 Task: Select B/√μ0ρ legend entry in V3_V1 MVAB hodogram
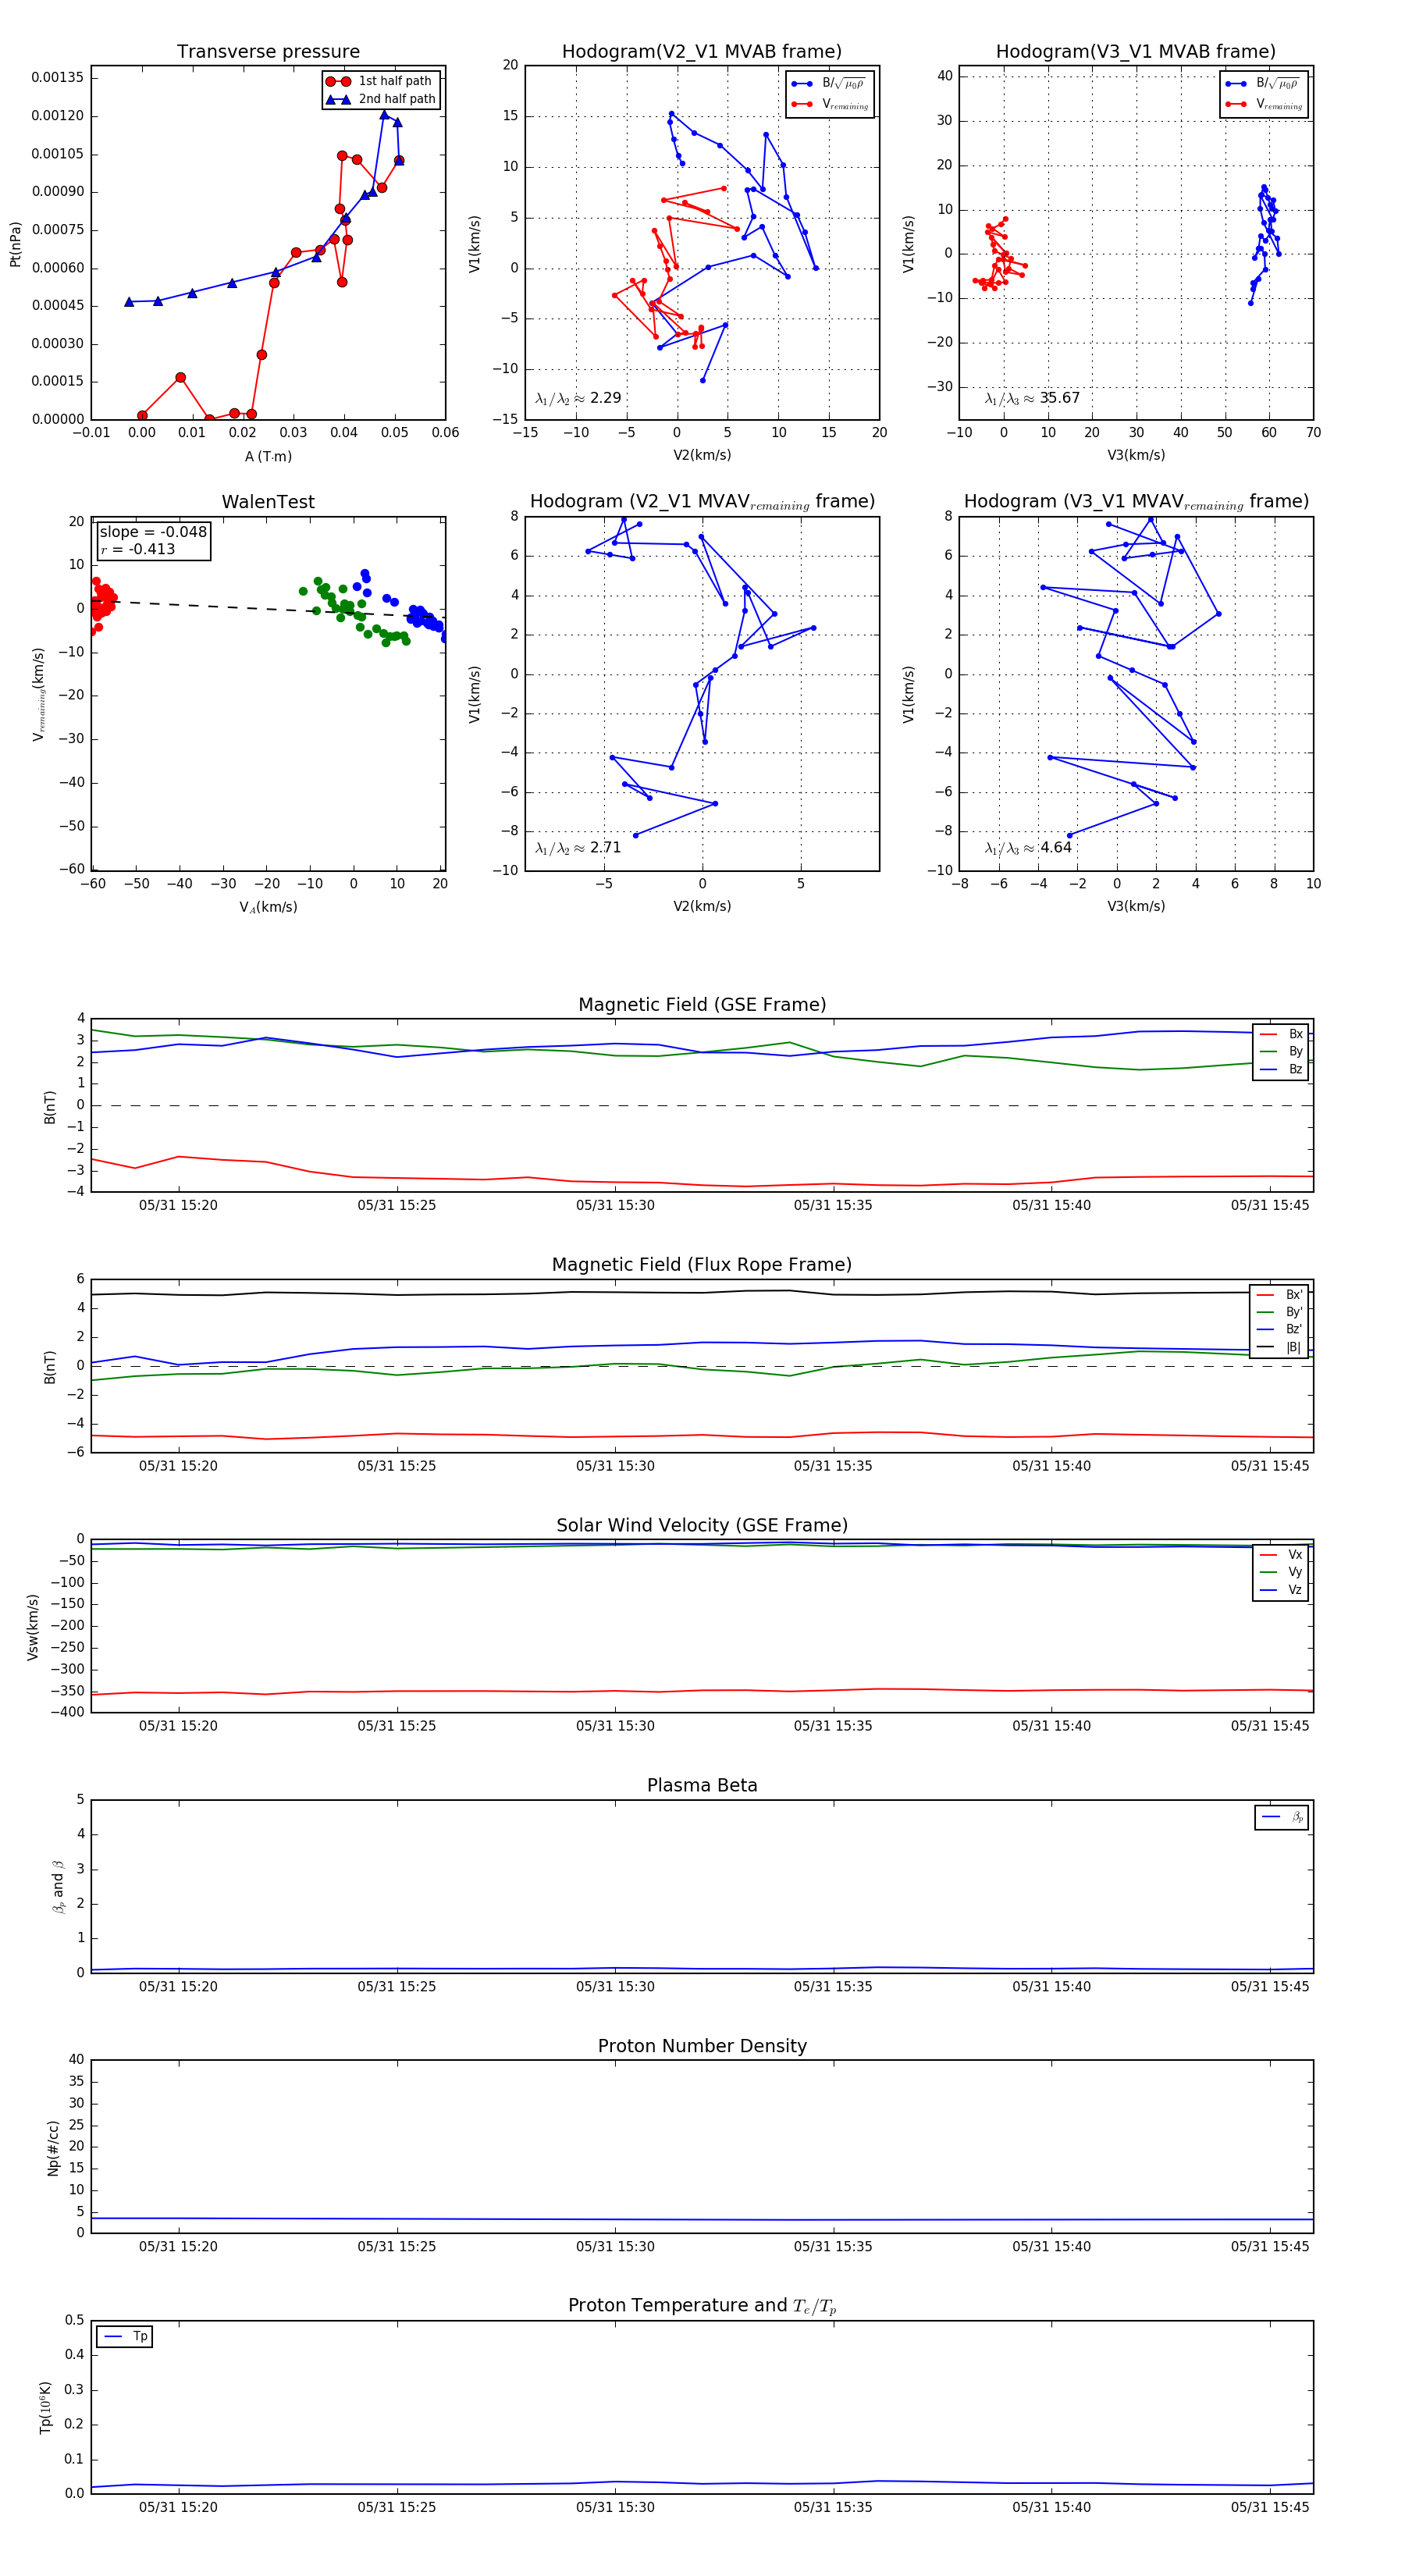[1262, 83]
